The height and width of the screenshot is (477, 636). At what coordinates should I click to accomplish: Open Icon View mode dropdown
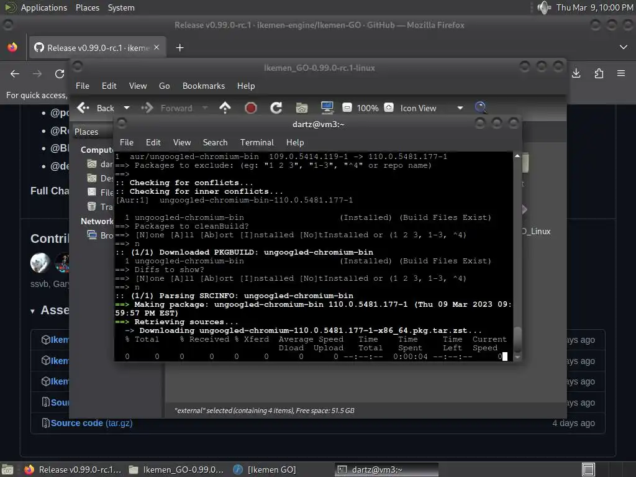point(432,108)
